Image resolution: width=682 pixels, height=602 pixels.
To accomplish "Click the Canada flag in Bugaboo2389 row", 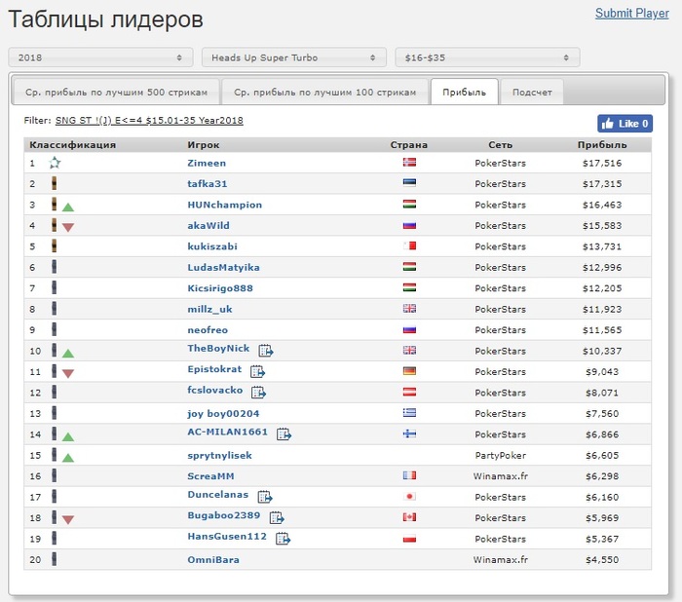I will pos(409,516).
